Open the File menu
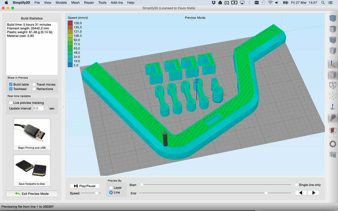Screen dimensions: 338x211 37,3
